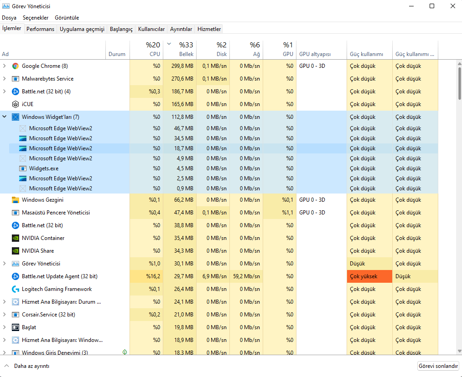This screenshot has width=462, height=377.
Task: Sort by the Bellek column header
Action: coord(180,50)
